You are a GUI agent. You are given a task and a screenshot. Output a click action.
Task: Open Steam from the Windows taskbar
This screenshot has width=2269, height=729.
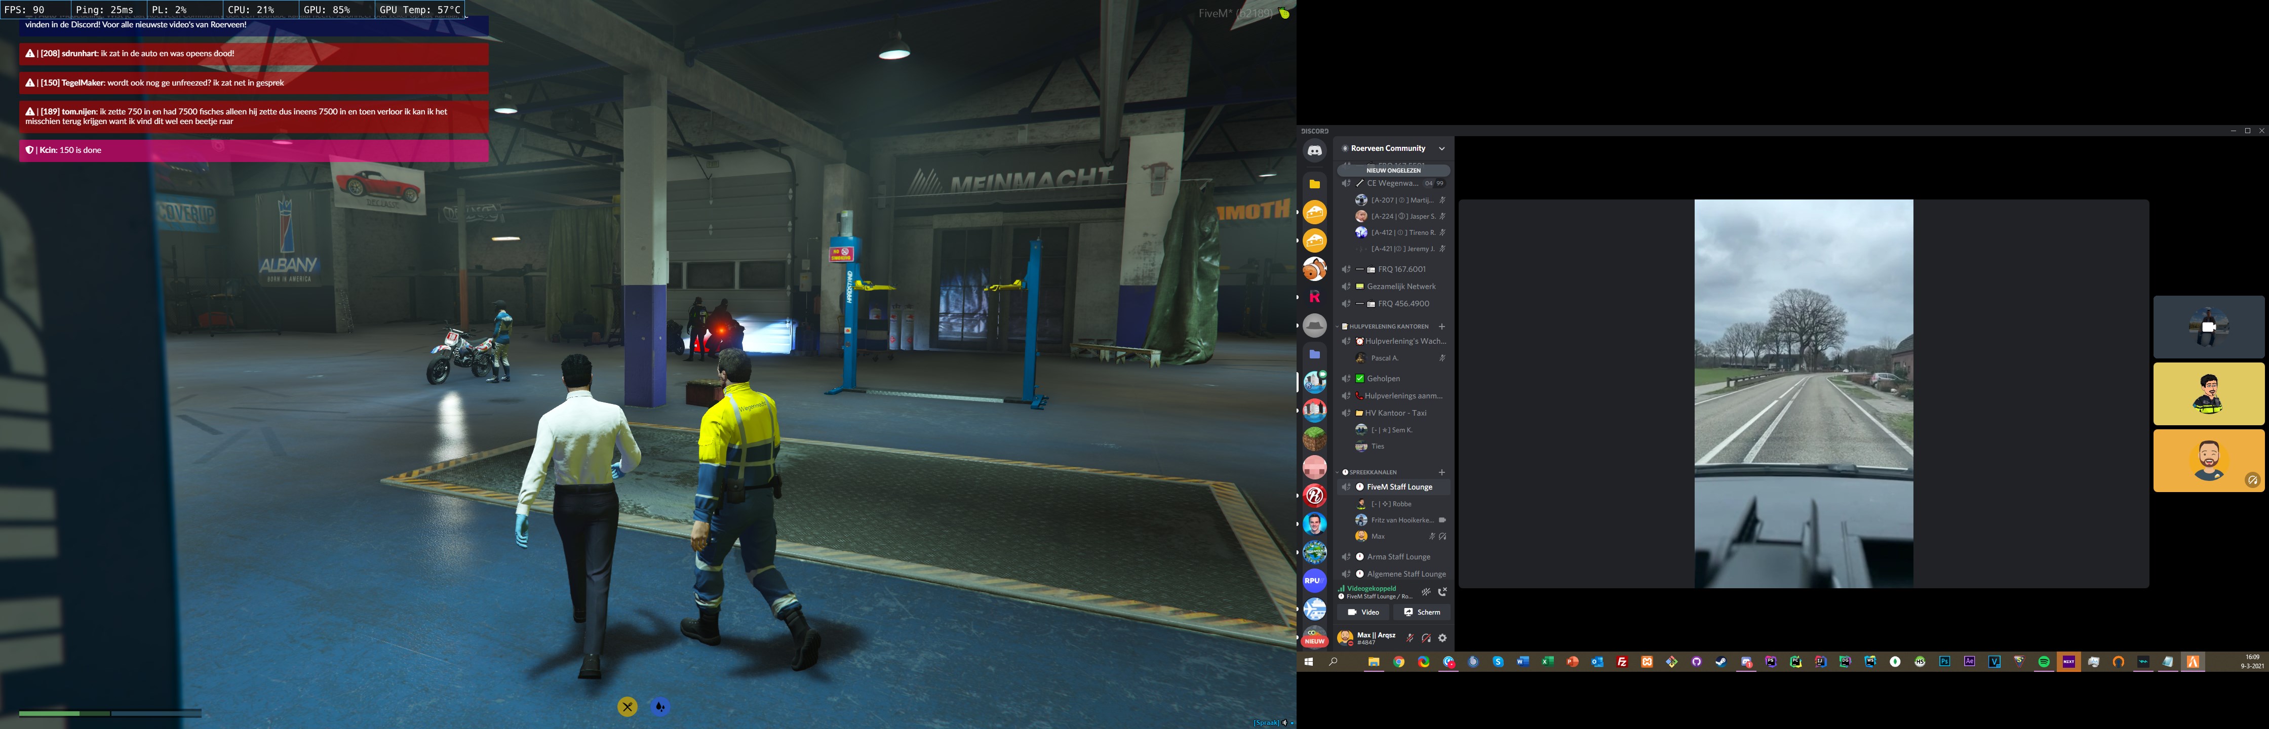pyautogui.click(x=1721, y=661)
